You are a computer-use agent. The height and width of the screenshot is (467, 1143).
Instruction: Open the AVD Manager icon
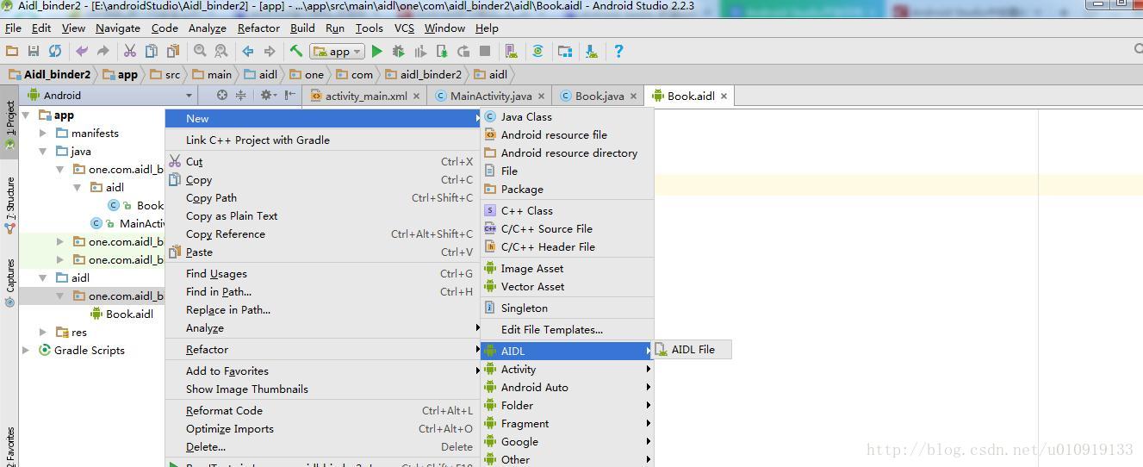tap(512, 52)
